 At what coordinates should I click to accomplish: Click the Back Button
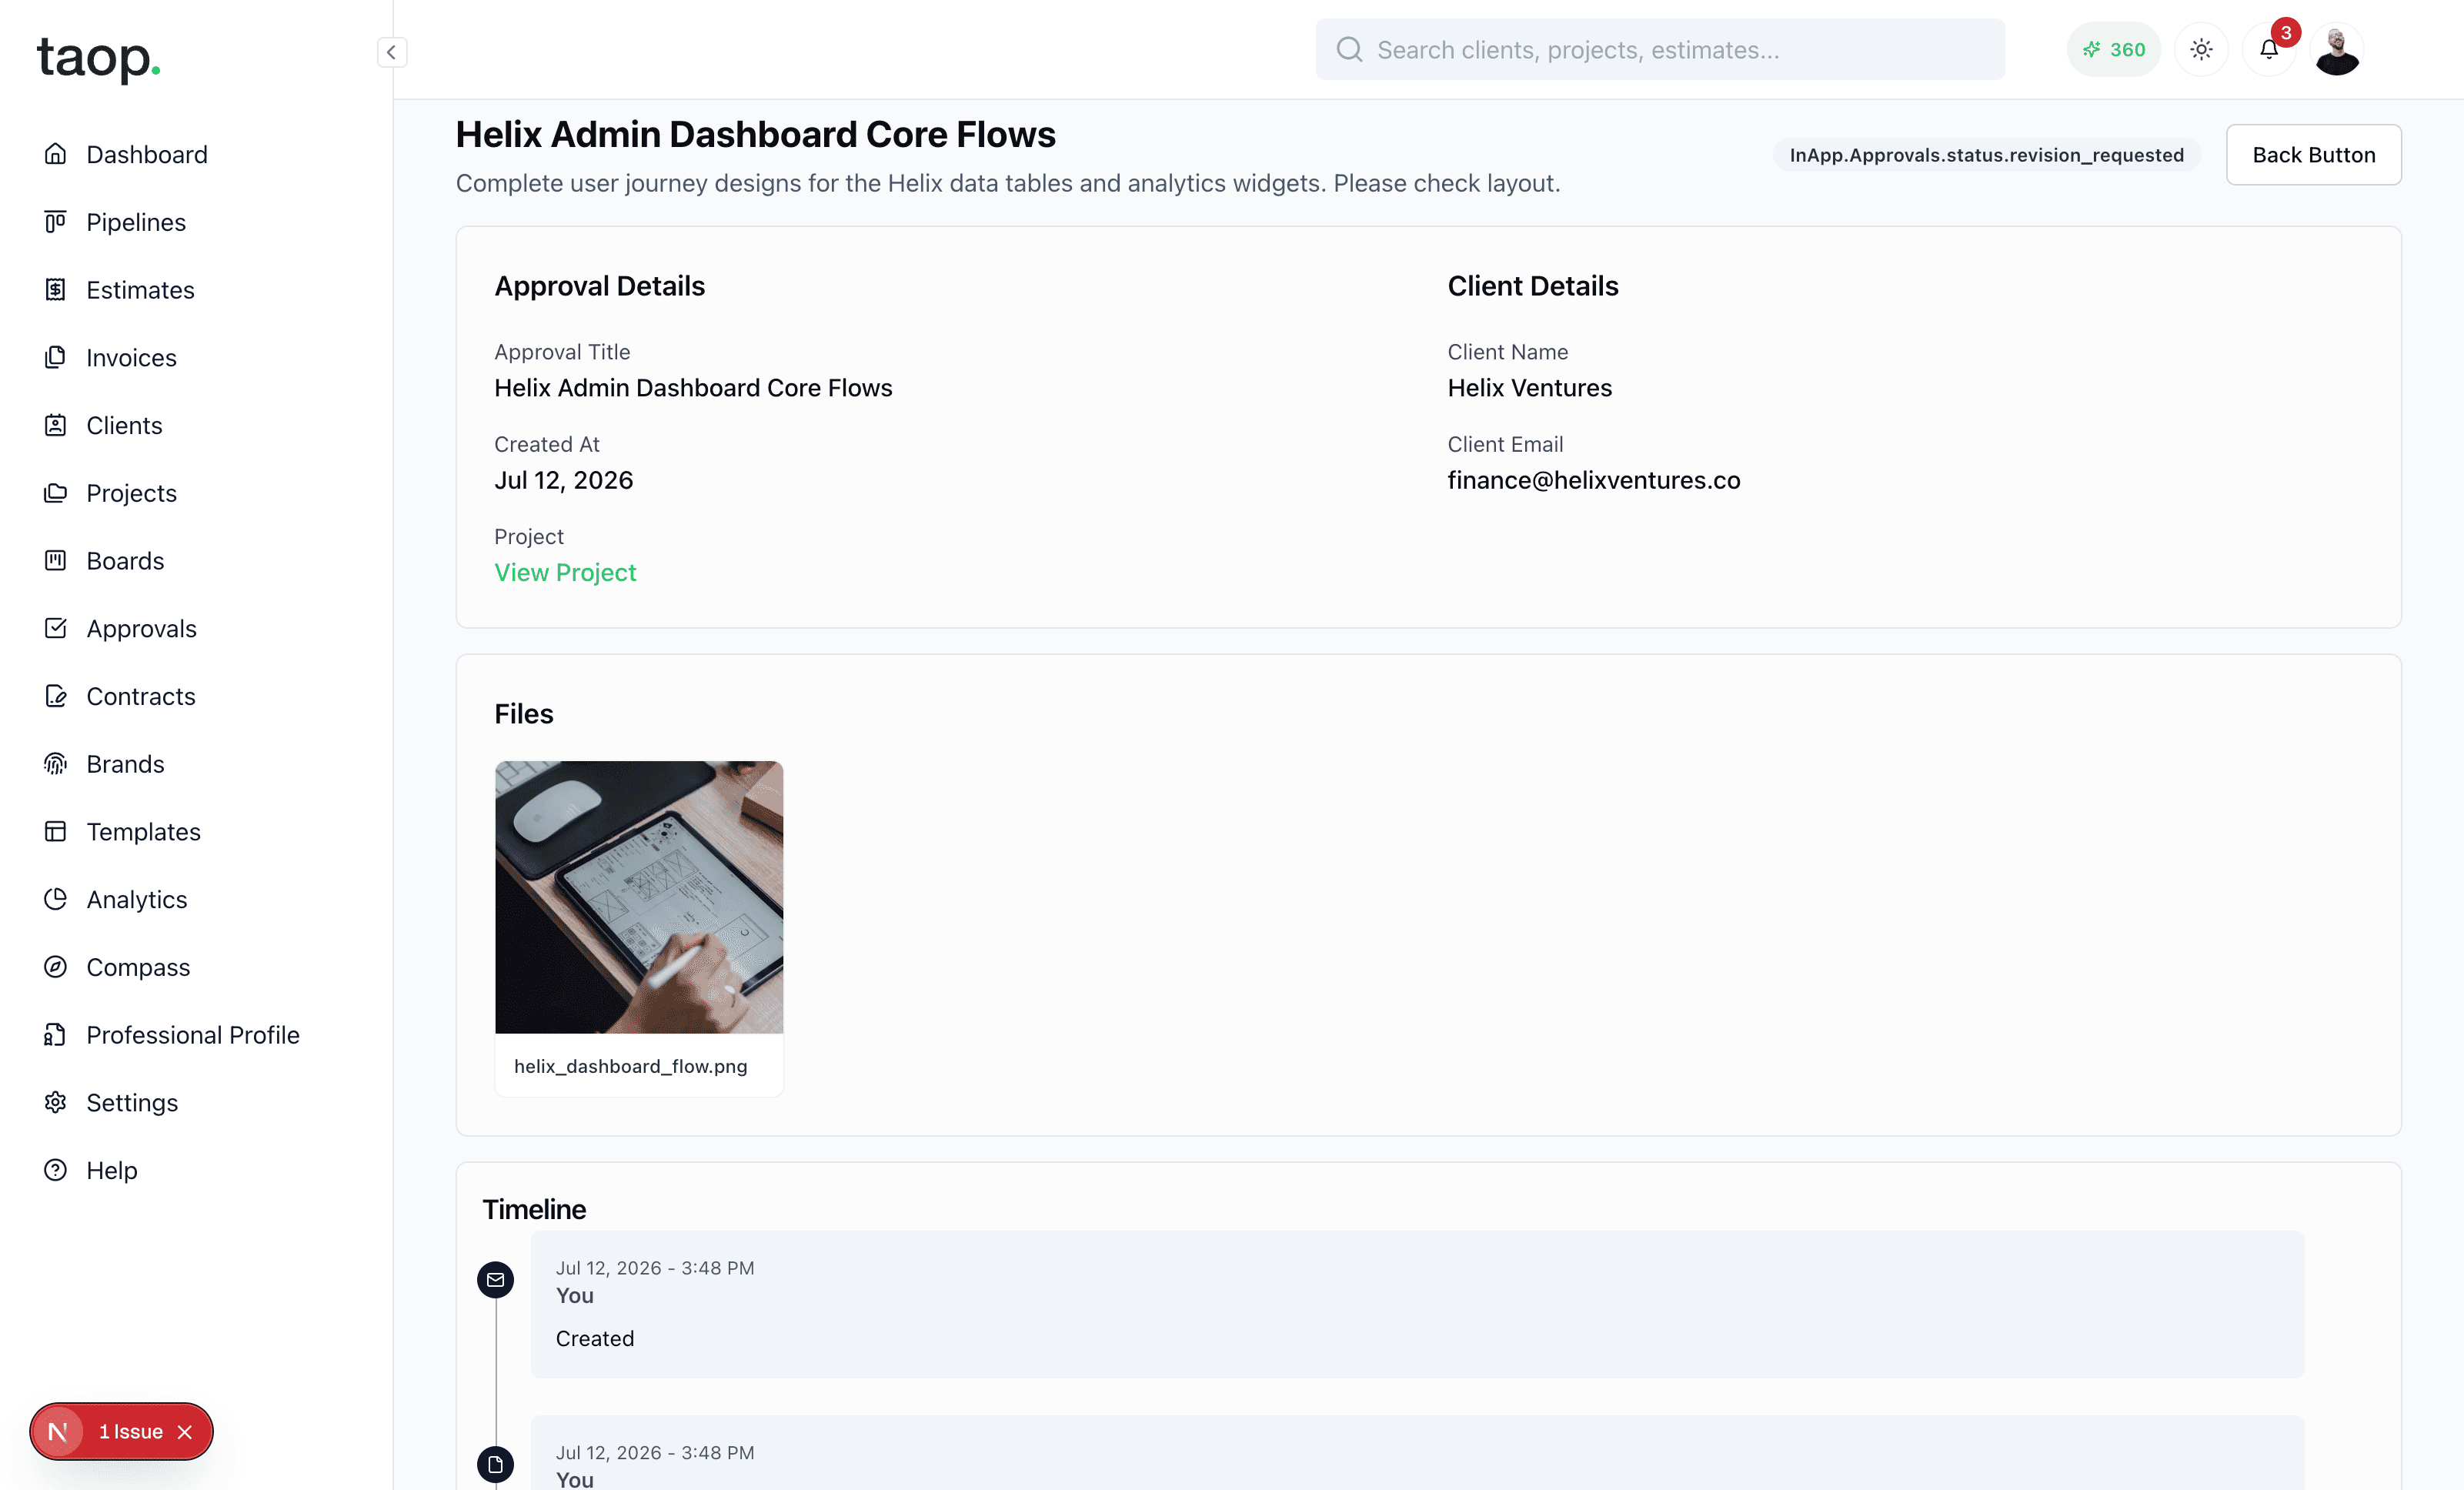(2313, 155)
